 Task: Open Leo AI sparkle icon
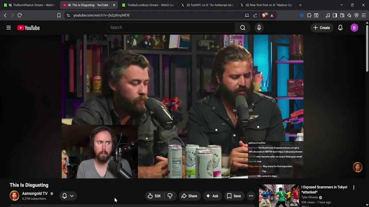[x=349, y=15]
